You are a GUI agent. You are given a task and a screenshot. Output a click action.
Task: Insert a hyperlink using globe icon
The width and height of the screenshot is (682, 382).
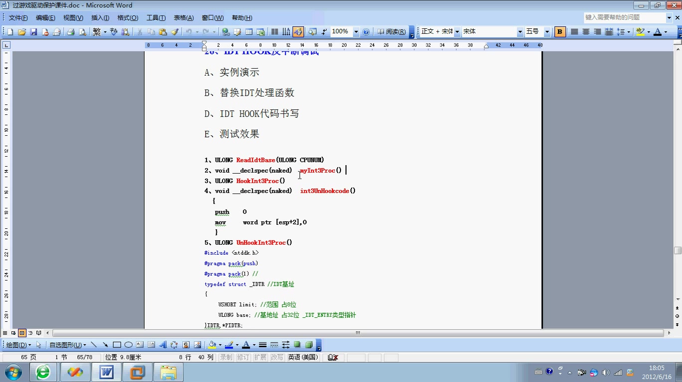[226, 32]
